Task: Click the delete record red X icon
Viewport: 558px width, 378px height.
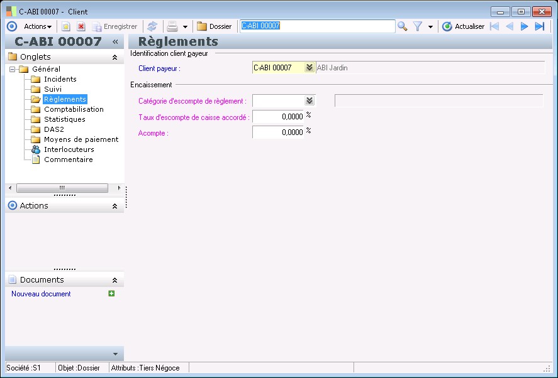Action: [x=81, y=26]
